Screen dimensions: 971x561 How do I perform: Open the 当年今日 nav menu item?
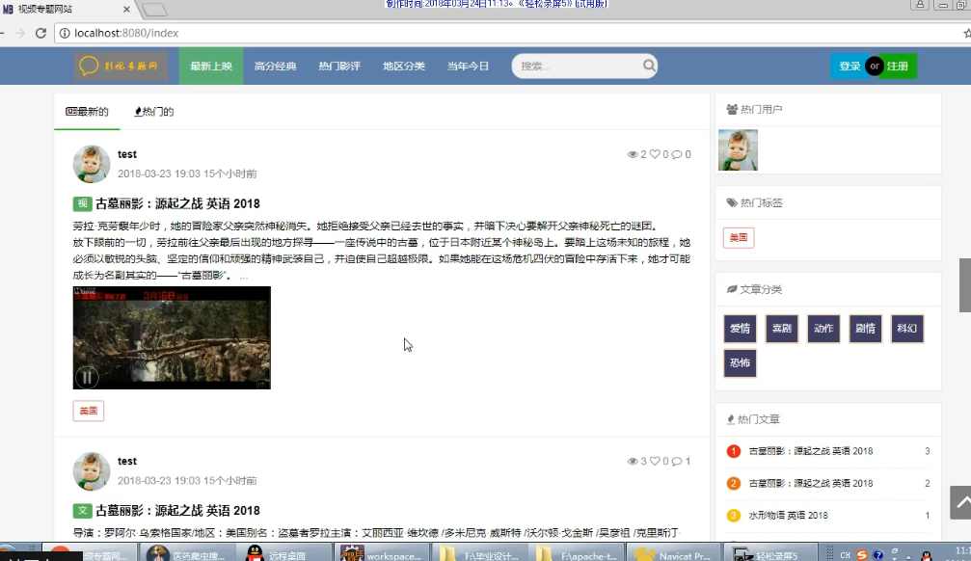469,66
